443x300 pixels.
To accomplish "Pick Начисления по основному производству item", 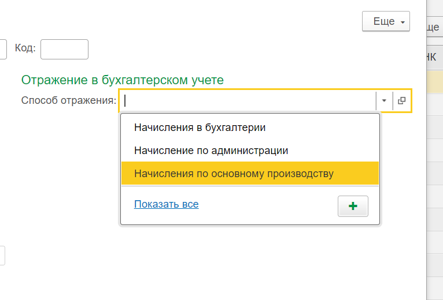I will tap(234, 173).
